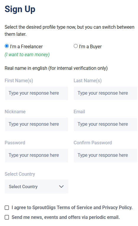Click the Password input field
The image size is (138, 226).
(37, 156)
